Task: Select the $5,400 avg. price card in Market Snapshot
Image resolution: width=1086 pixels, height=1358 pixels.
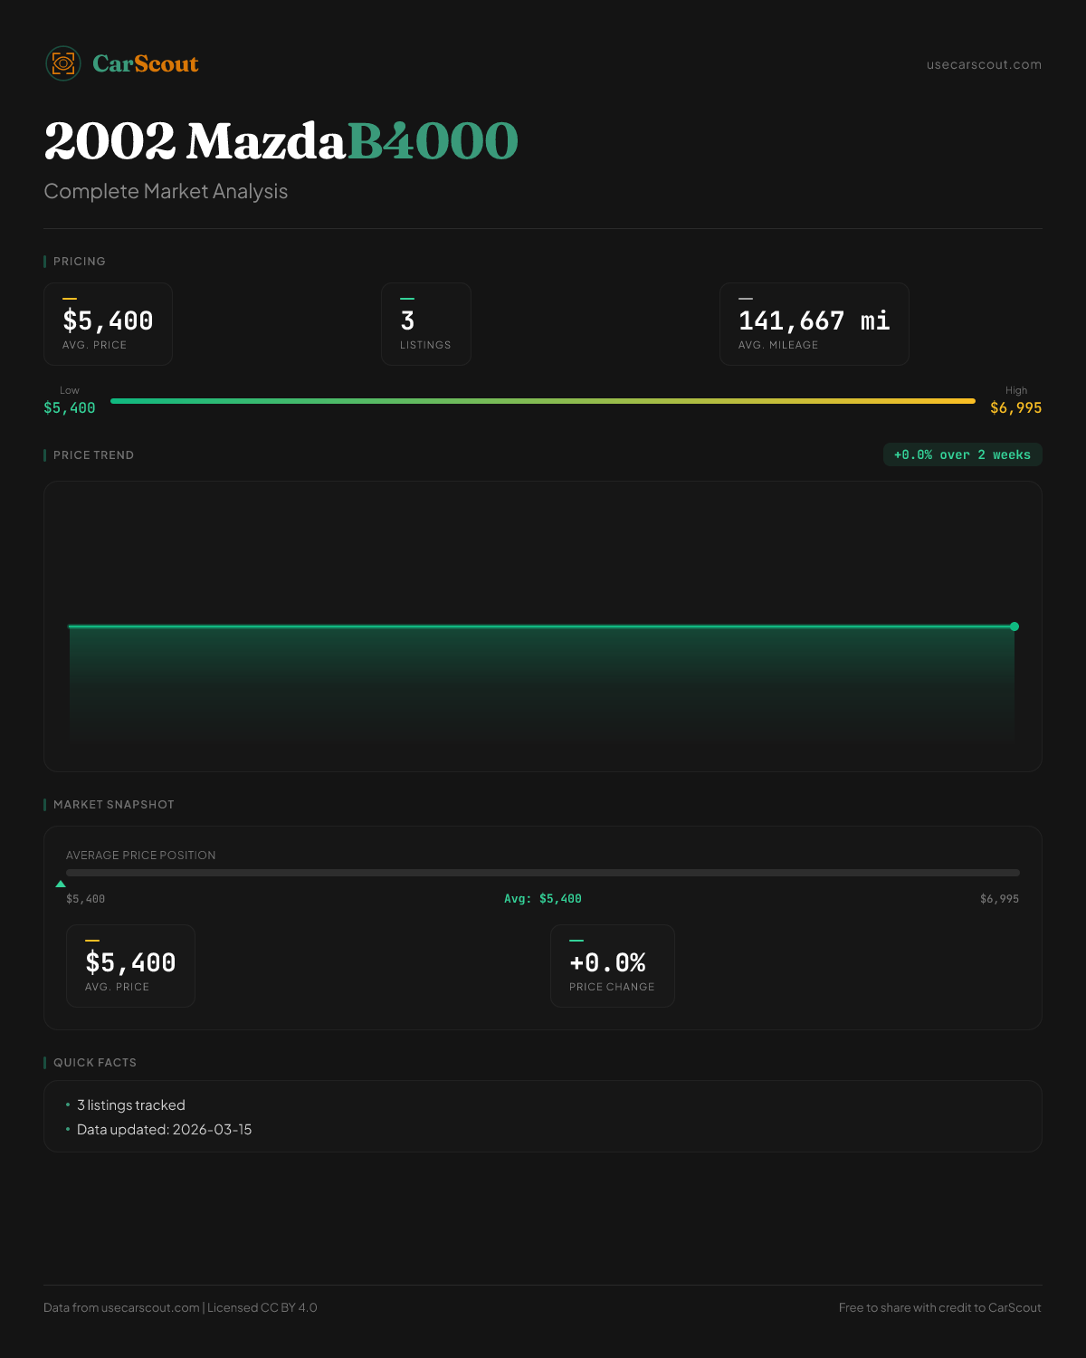Action: click(130, 966)
